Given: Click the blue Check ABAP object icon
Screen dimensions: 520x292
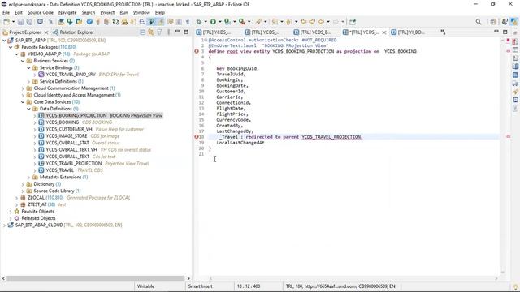Looking at the screenshot, I should coord(89,22).
